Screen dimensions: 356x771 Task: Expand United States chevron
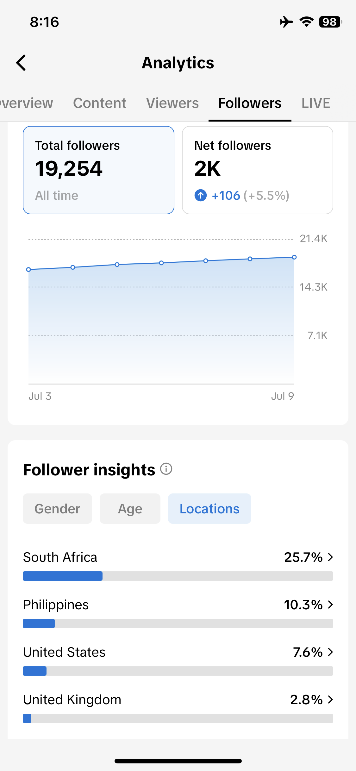click(x=330, y=652)
